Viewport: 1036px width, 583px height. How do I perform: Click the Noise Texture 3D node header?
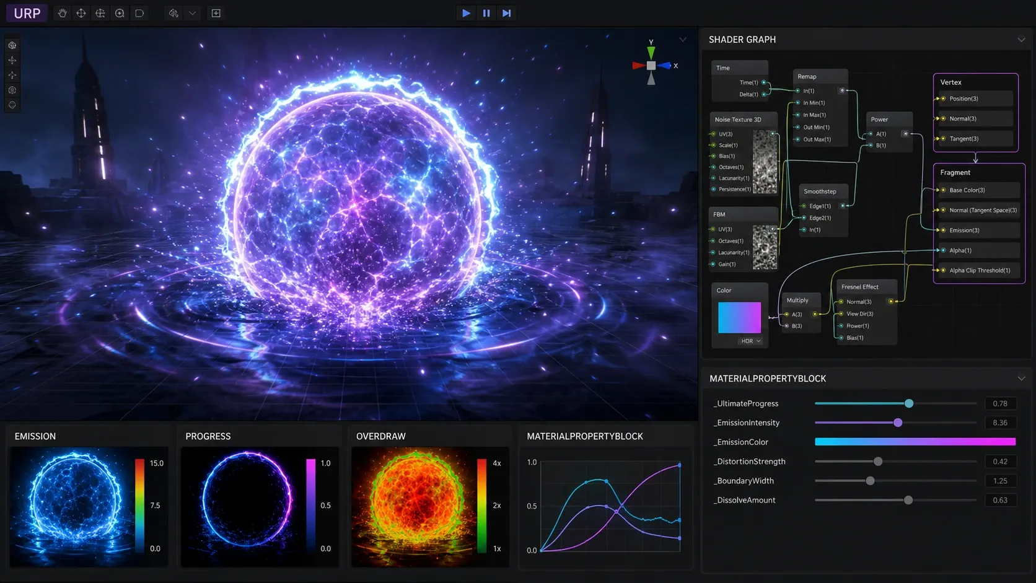pos(743,120)
